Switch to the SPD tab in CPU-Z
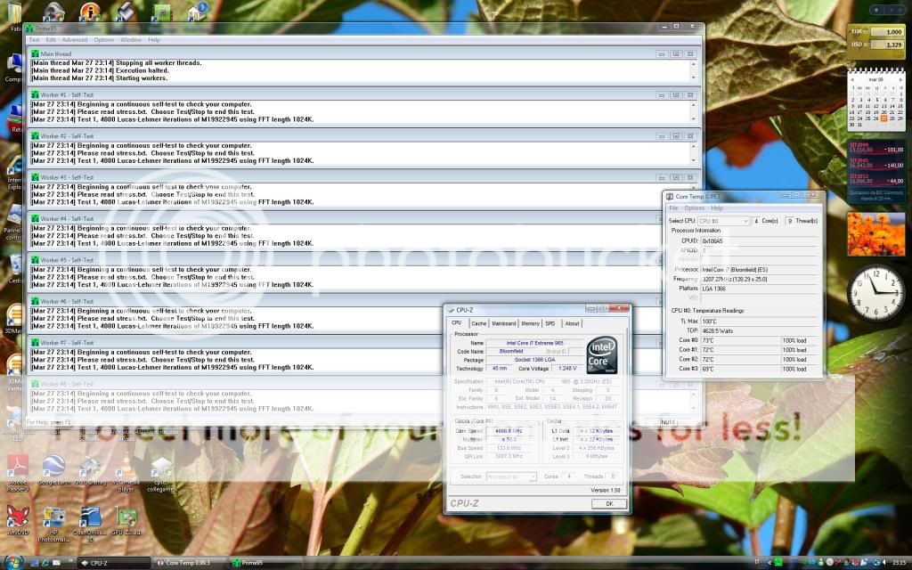Viewport: 912px width, 570px height. pos(550,323)
